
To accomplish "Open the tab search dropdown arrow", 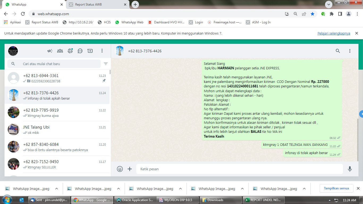I will (x=329, y=5).
